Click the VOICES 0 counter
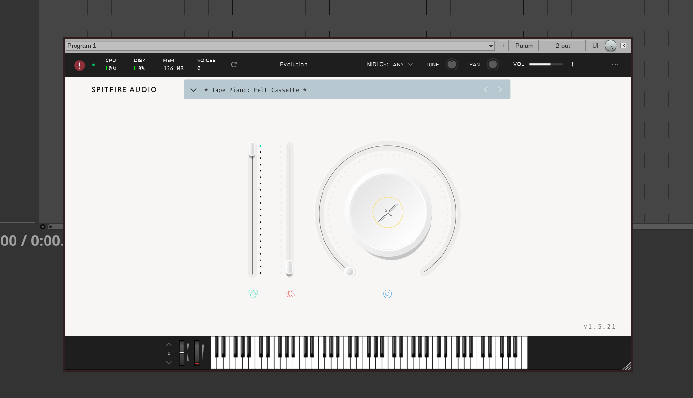The width and height of the screenshot is (693, 398). click(x=206, y=64)
